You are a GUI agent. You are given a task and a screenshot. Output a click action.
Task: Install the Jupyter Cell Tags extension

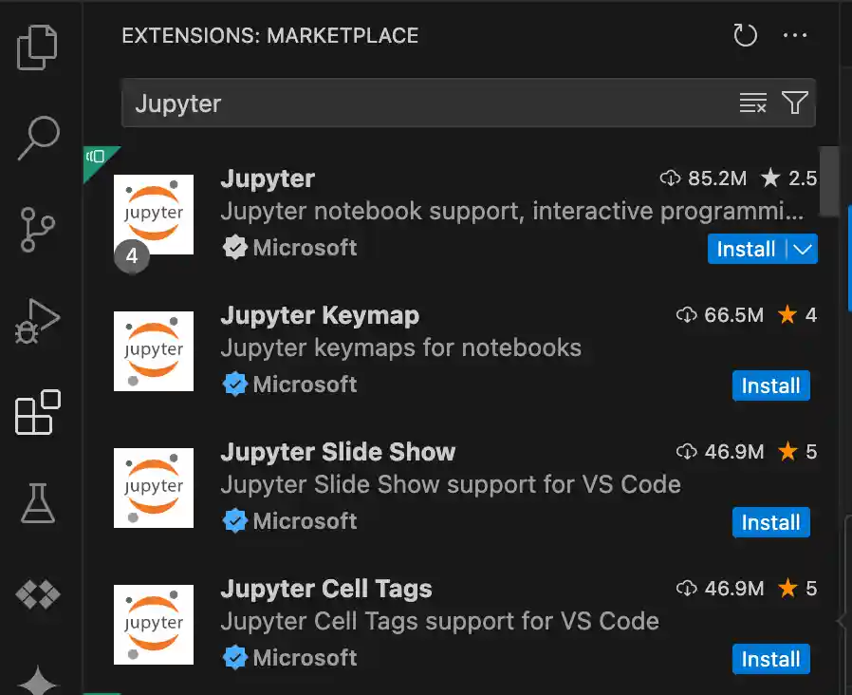tap(770, 659)
